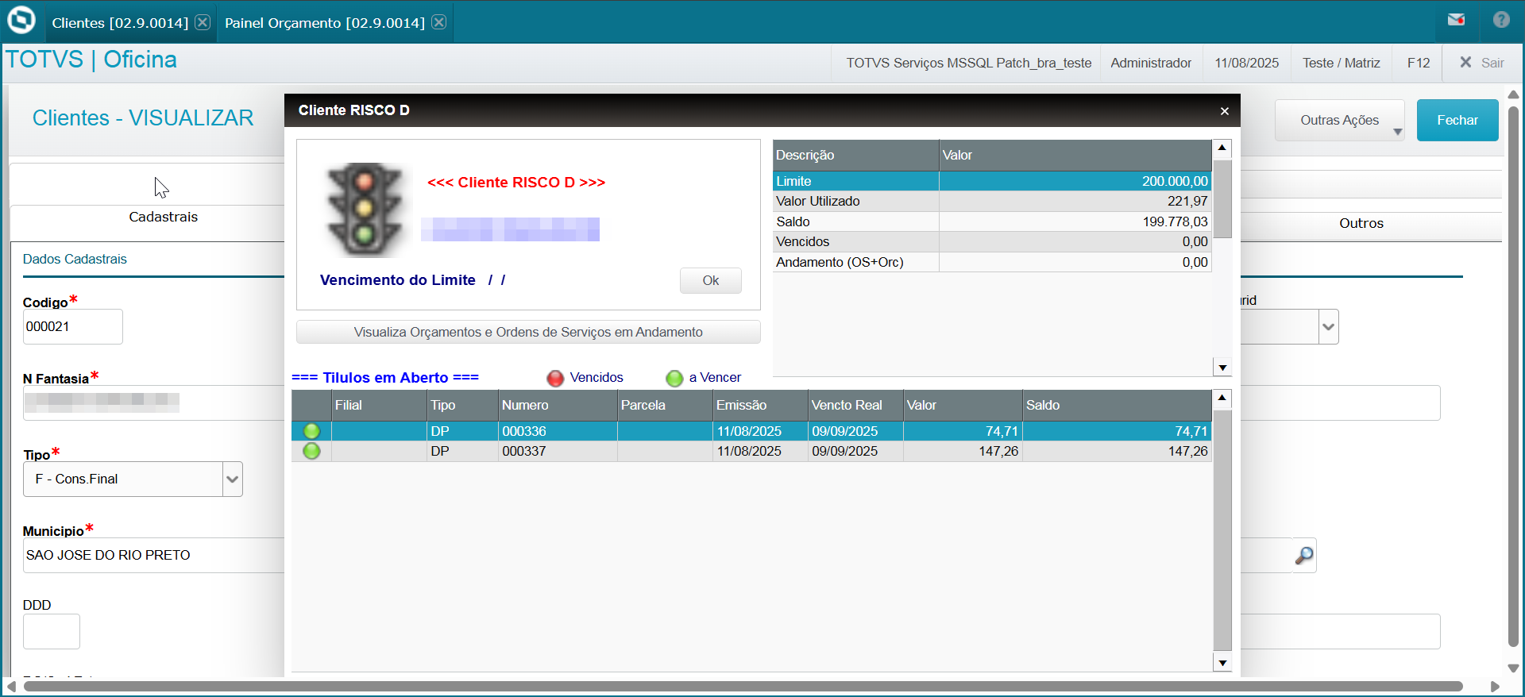
Task: Click the TOTVS round logo icon
Action: click(21, 20)
